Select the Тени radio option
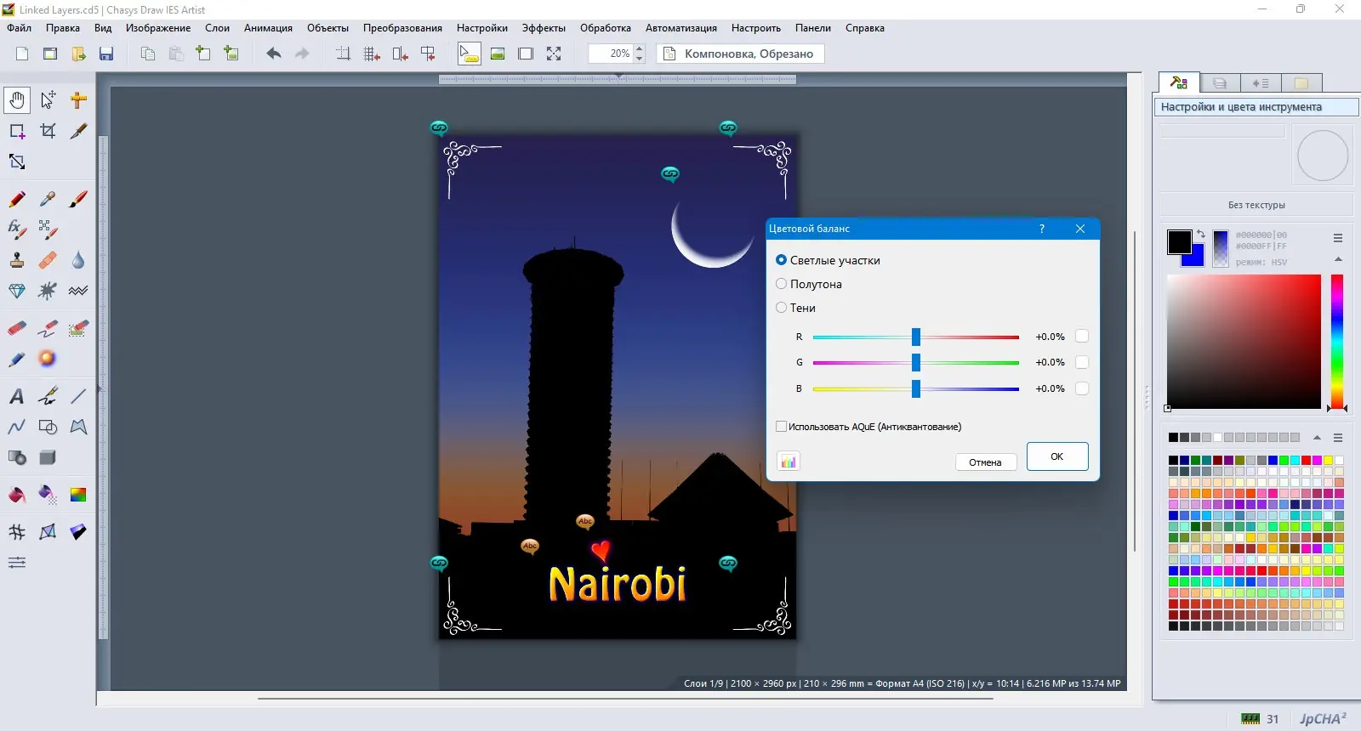 781,308
